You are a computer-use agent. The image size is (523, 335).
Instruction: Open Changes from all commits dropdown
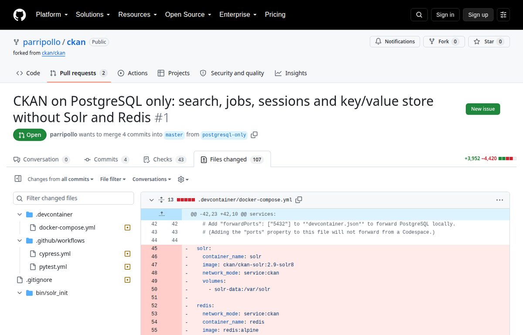pyautogui.click(x=61, y=179)
